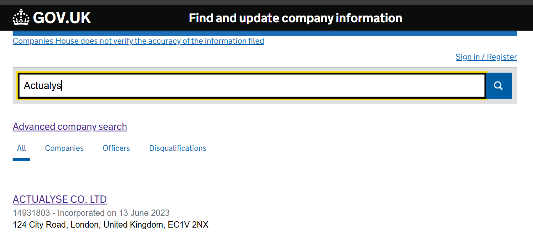Click the 124 City Road address text

tap(111, 225)
